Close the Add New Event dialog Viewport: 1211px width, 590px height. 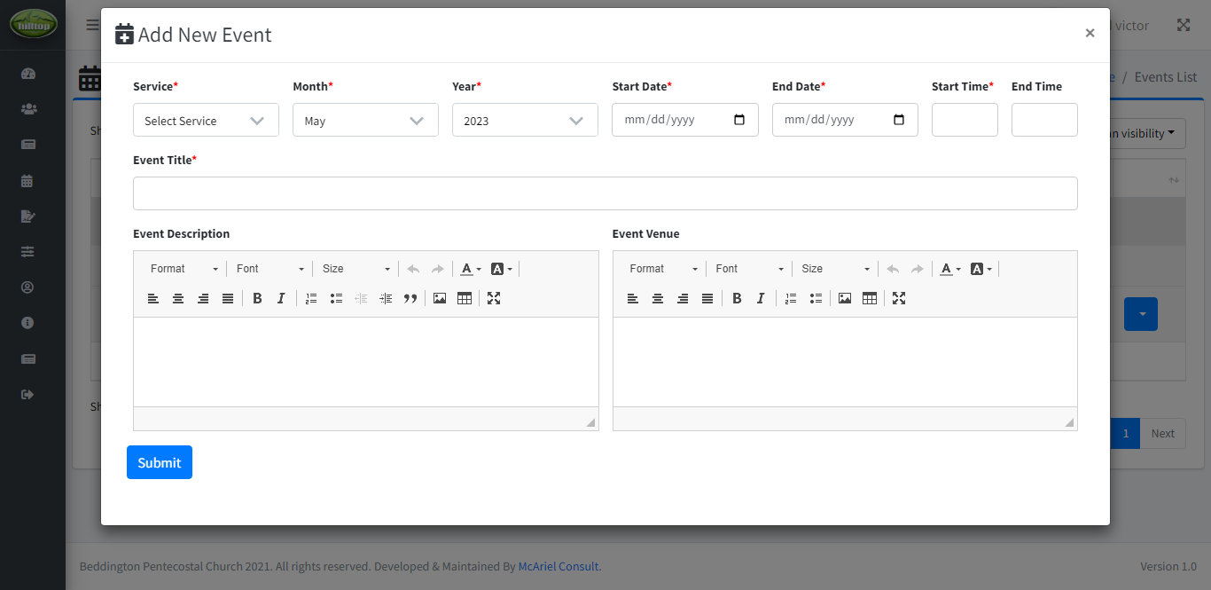[x=1090, y=33]
